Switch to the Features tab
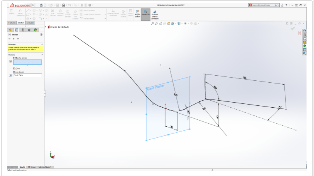 [12, 23]
